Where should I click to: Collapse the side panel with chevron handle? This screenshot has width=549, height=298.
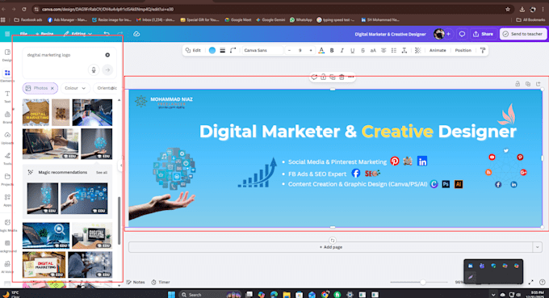121,166
